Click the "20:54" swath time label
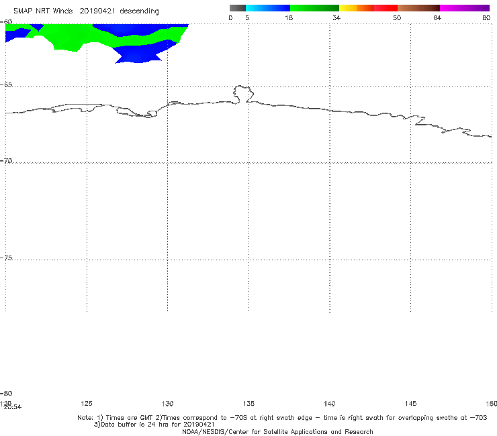497x436 pixels. (13, 407)
